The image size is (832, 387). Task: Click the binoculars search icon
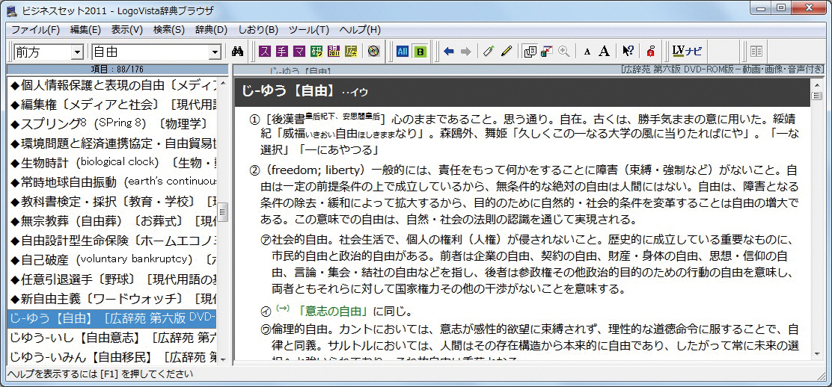239,52
